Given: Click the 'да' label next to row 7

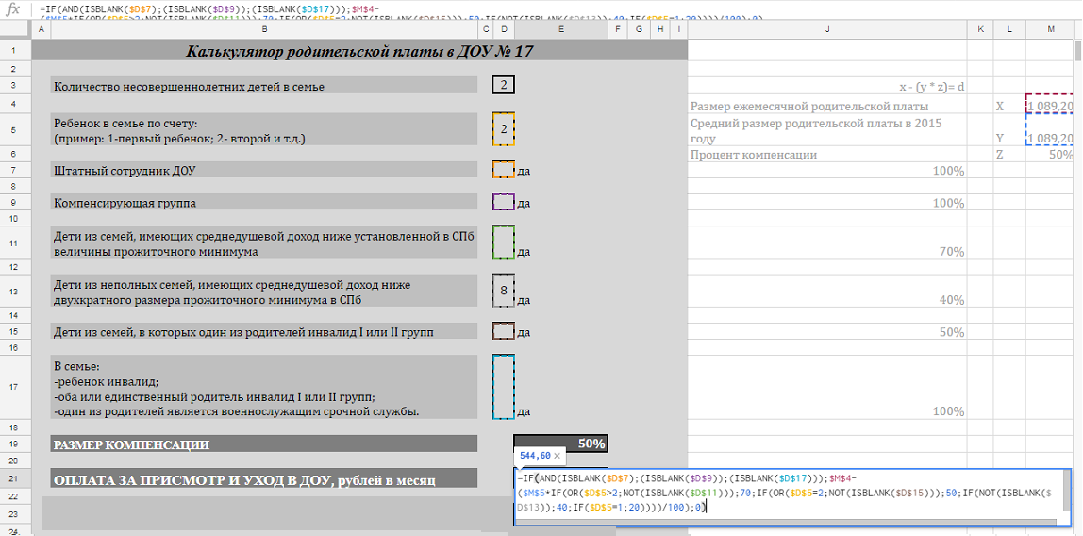Looking at the screenshot, I should pyautogui.click(x=523, y=171).
